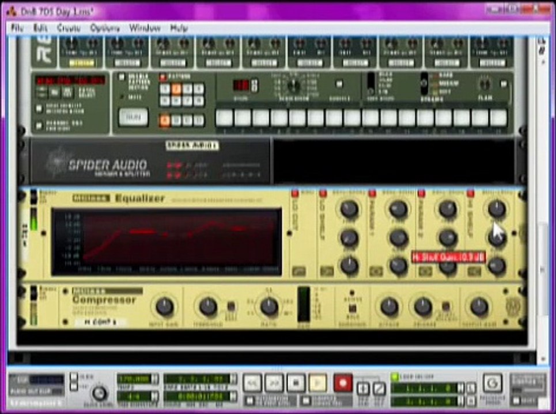Toggle Enable Pattern Section on Redrum
556x414 pixels.
(x=122, y=77)
